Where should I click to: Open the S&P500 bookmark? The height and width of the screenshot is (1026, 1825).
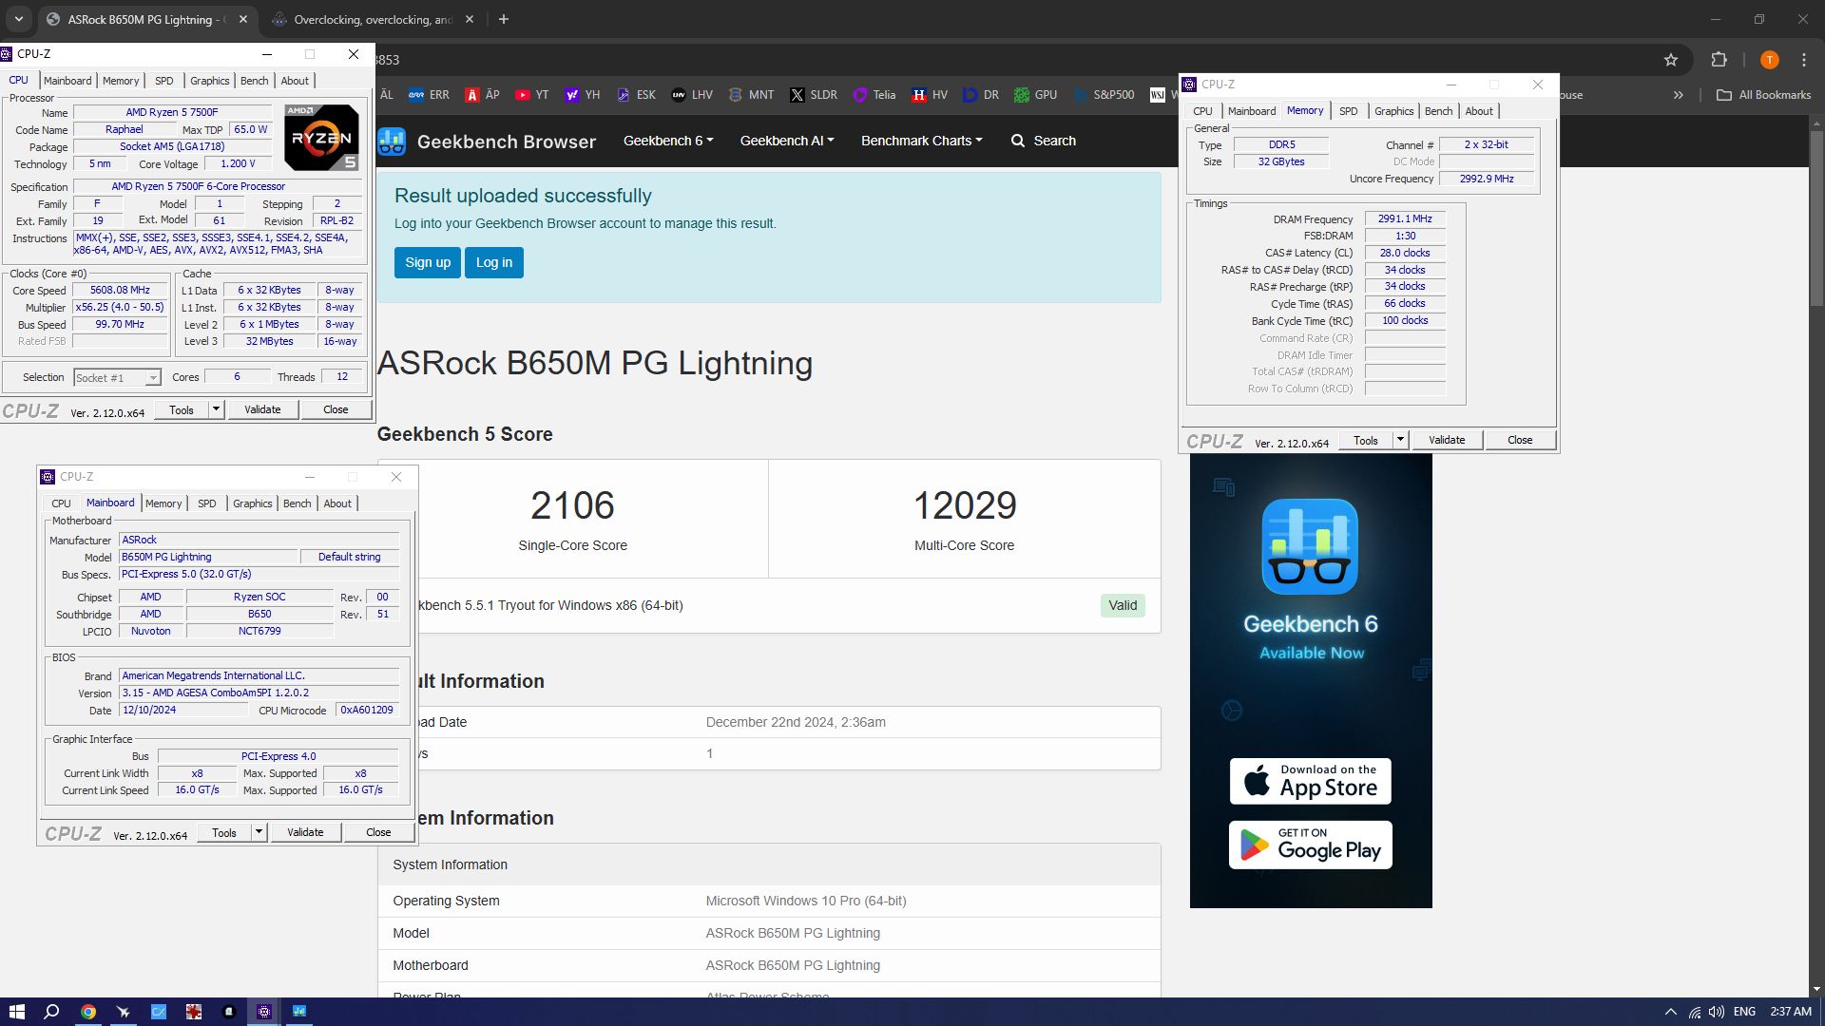coord(1104,95)
